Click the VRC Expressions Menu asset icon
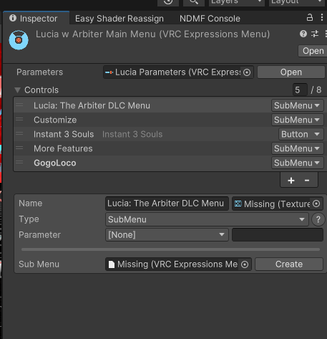Viewport: 327px width, 339px height. coord(19,40)
